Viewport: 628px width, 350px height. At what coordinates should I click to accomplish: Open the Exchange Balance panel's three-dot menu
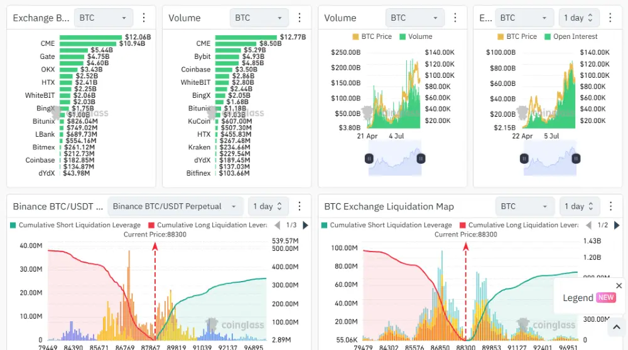[x=144, y=18]
